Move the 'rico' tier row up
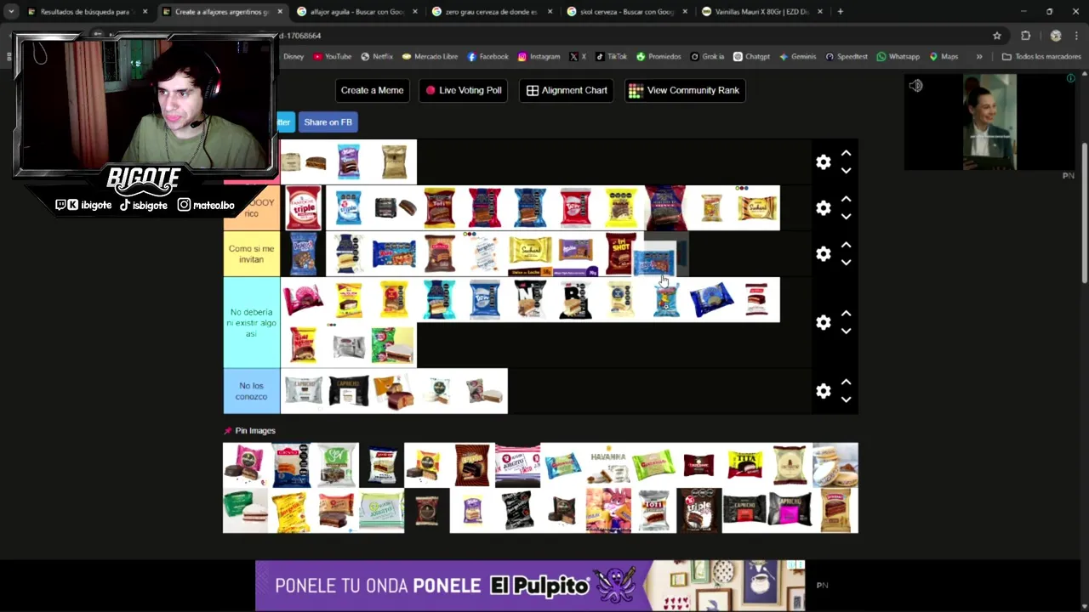 pyautogui.click(x=846, y=199)
